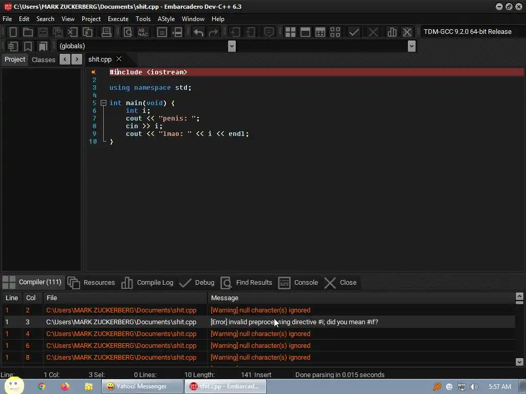The width and height of the screenshot is (526, 394).
Task: Switch to the Project side tab
Action: click(15, 60)
